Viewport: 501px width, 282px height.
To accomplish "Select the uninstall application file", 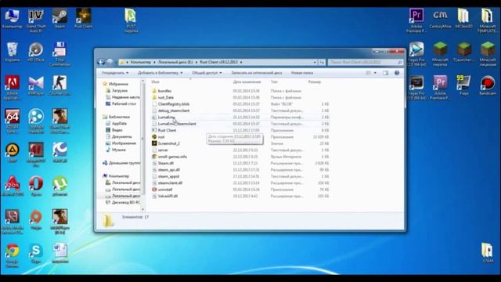I will pyautogui.click(x=162, y=190).
